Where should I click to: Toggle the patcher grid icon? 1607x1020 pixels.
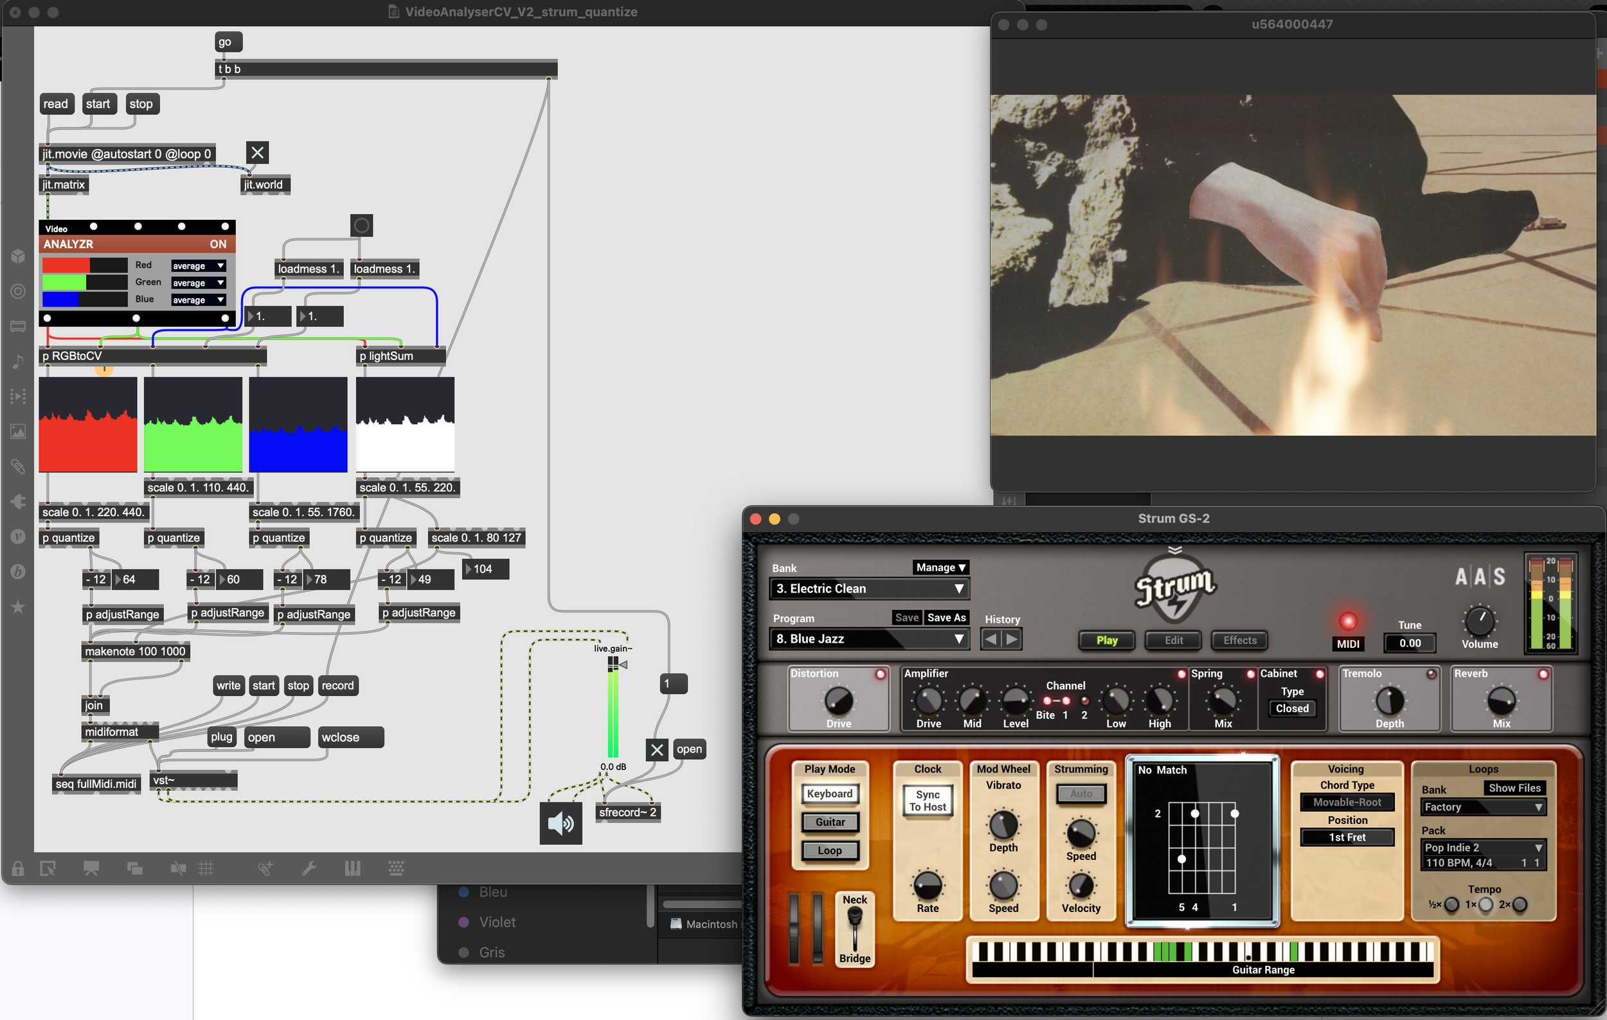pyautogui.click(x=206, y=868)
